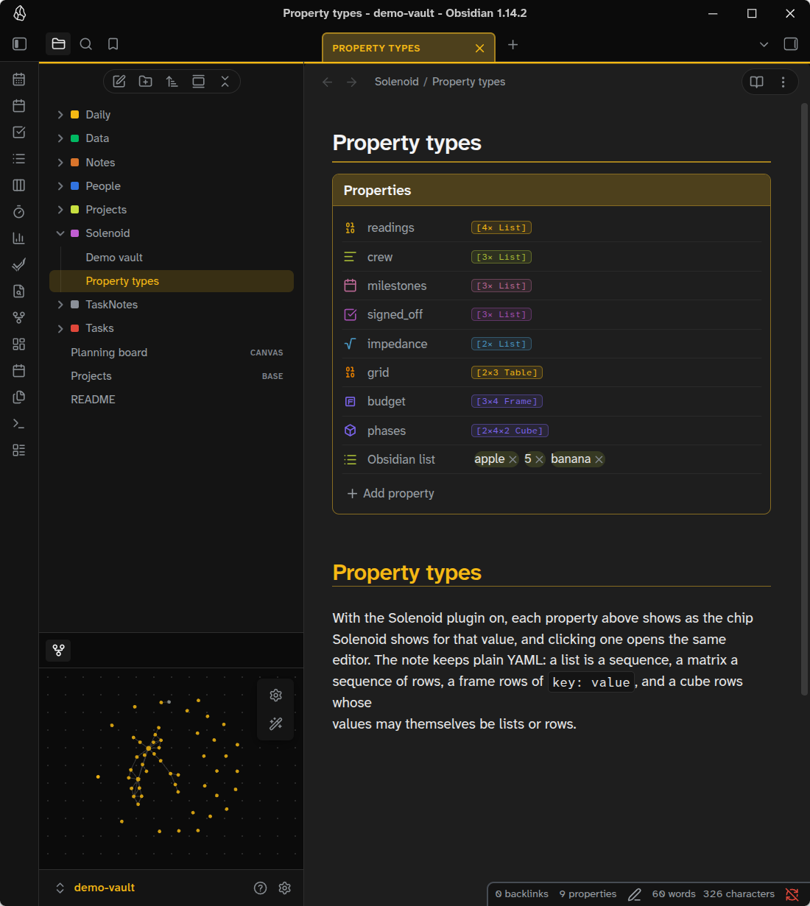Collapse the Solenoid folder

click(x=60, y=233)
